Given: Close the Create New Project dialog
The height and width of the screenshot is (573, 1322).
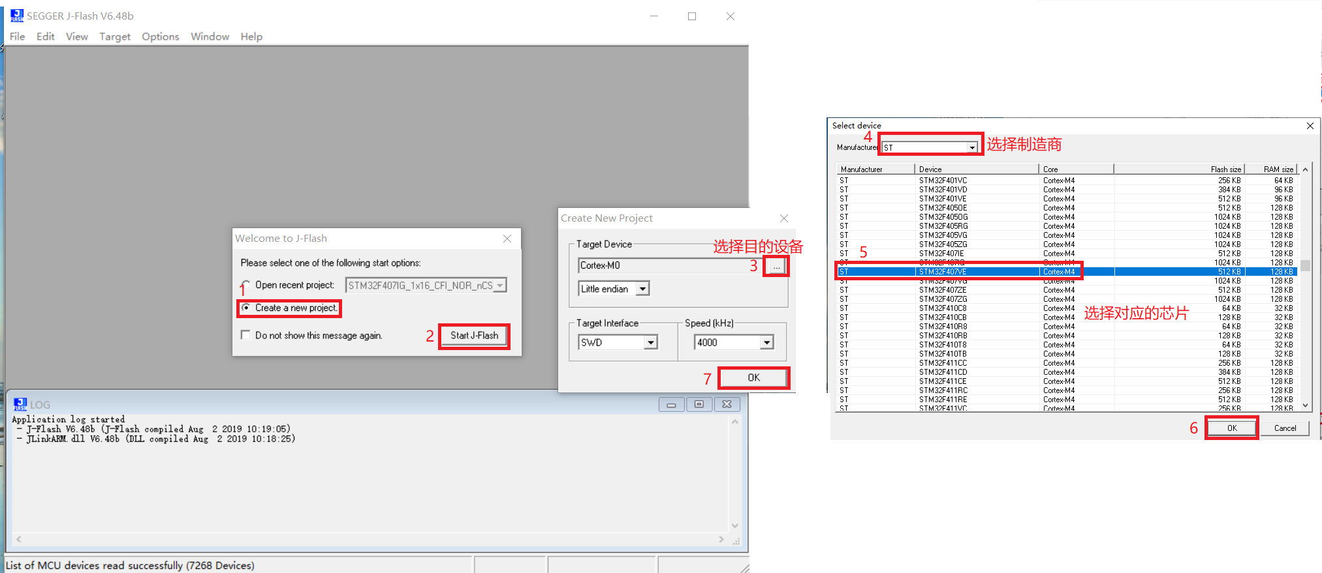Looking at the screenshot, I should [x=784, y=218].
